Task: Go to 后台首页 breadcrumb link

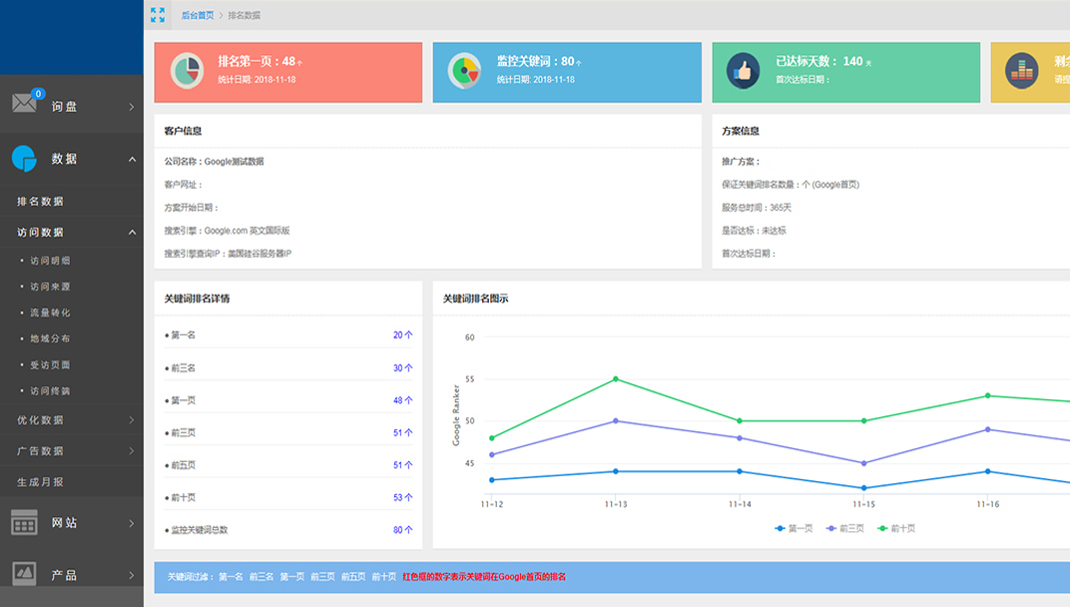Action: [197, 15]
